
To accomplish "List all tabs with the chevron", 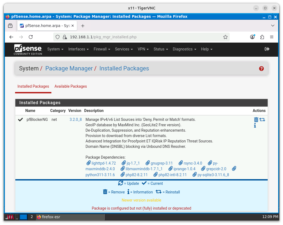I will point(273,26).
